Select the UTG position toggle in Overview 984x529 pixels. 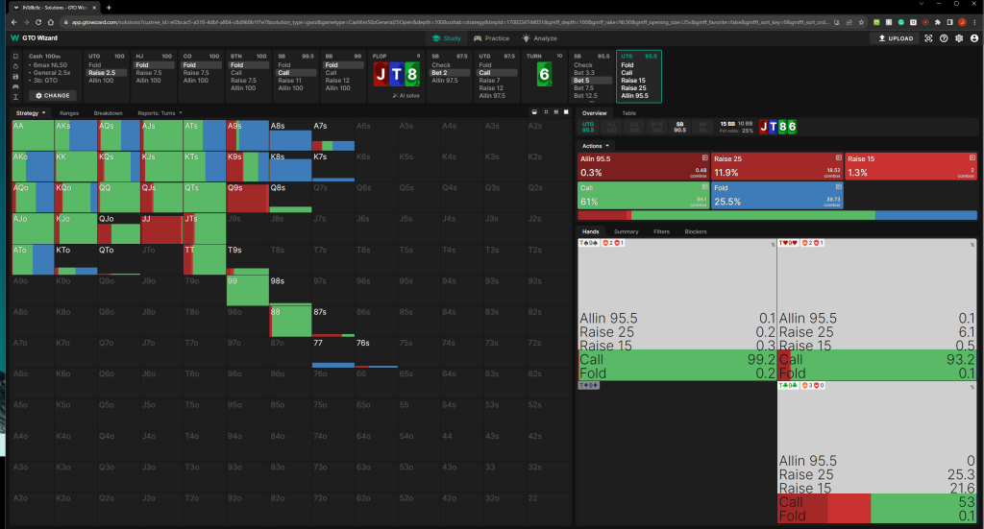(591, 125)
